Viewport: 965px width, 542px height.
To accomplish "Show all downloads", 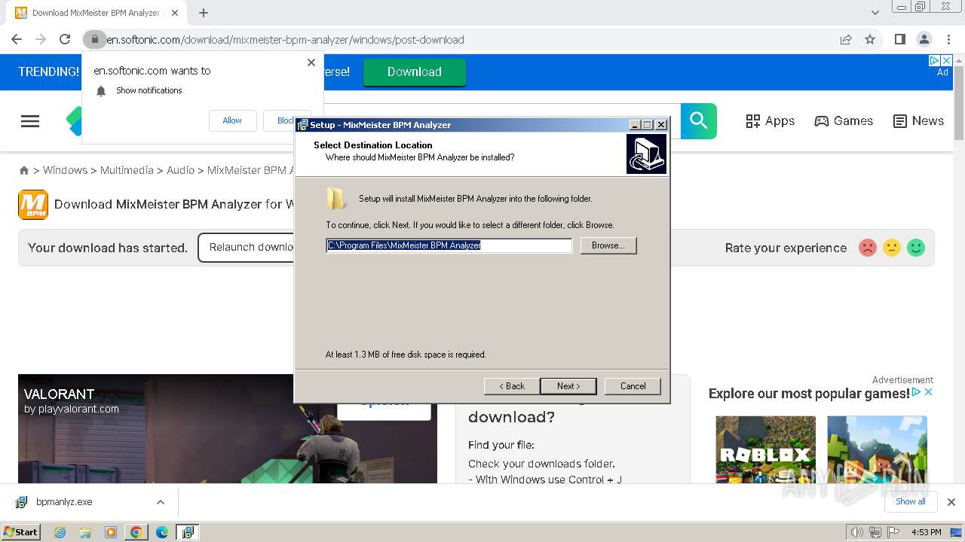I will 911,501.
